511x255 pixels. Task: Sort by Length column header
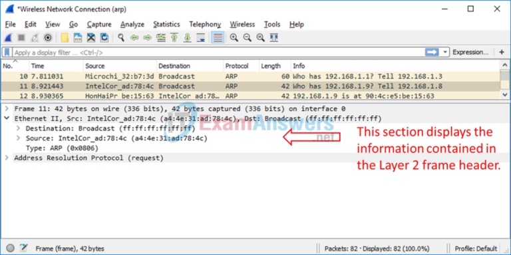[275, 66]
